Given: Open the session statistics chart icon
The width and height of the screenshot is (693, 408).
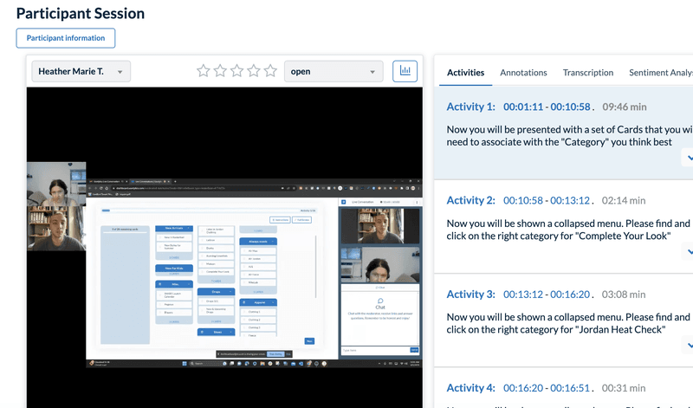Looking at the screenshot, I should click(x=405, y=71).
